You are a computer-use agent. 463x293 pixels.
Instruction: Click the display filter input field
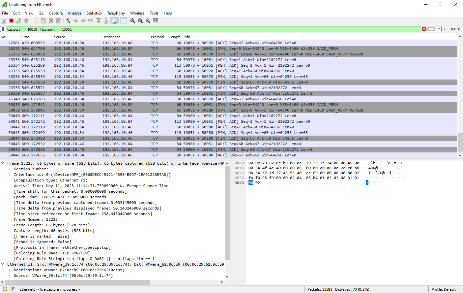point(211,29)
